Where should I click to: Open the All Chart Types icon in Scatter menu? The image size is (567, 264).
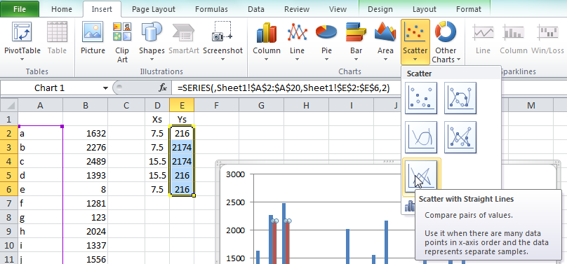coord(410,206)
